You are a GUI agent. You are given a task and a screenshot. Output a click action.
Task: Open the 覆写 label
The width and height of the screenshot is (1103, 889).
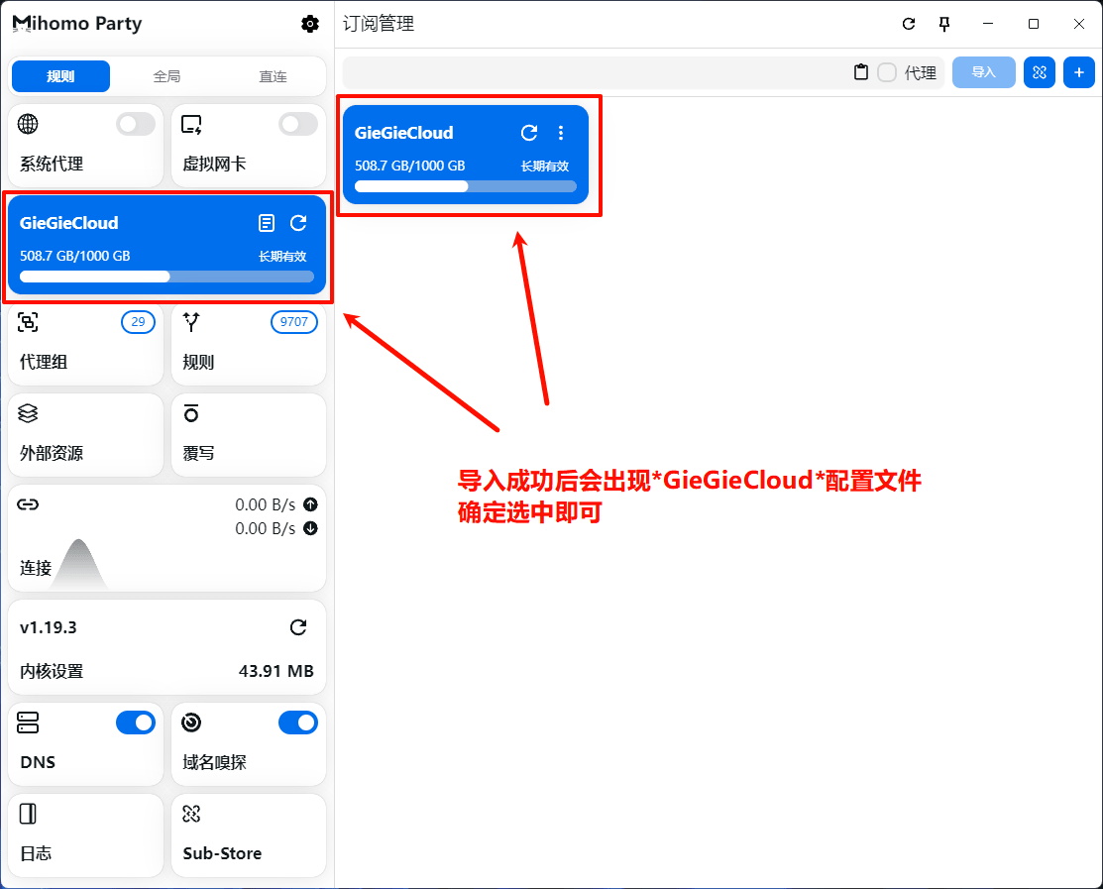point(198,453)
